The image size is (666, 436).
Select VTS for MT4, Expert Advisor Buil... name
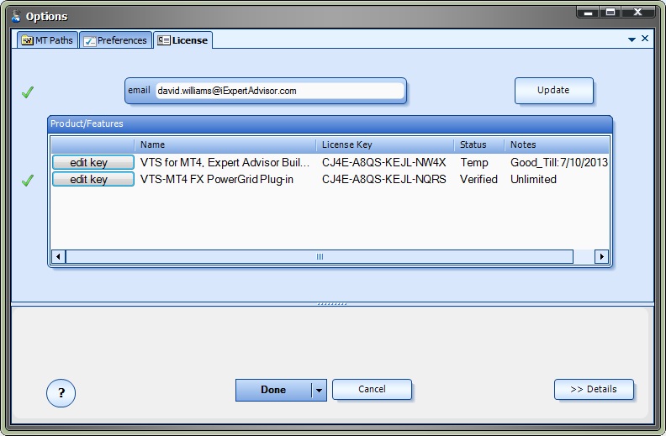click(225, 162)
